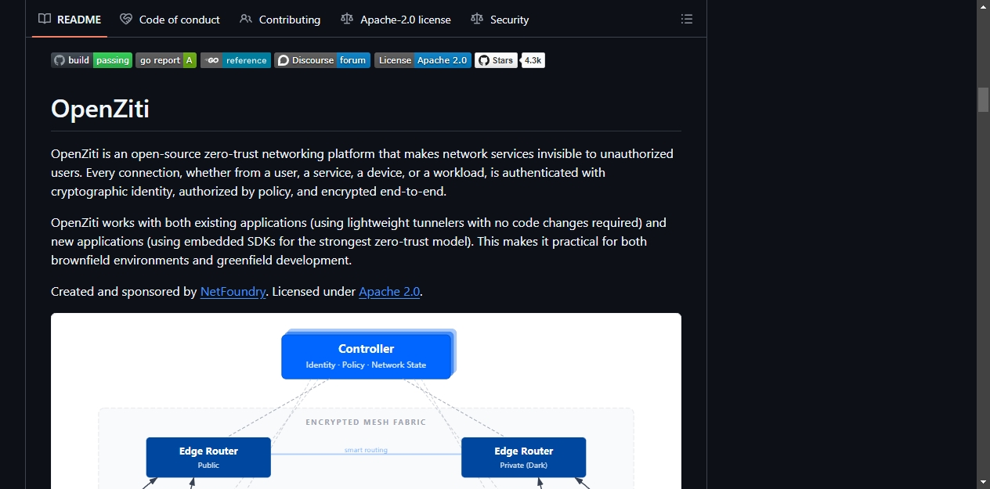
Task: Click the Public Edge Router box
Action: 208,458
